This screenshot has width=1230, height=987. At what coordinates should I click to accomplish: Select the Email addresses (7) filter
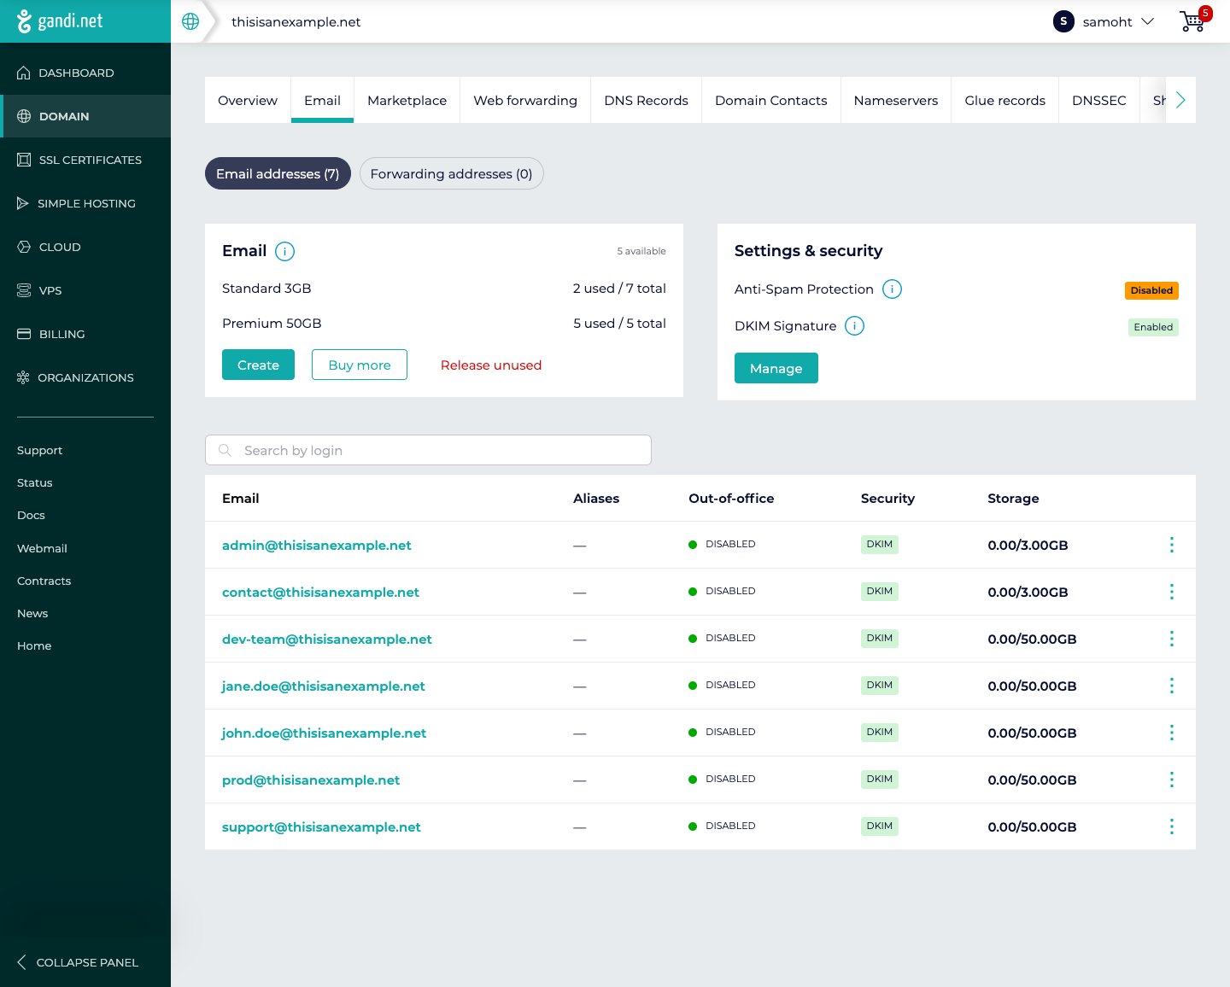coord(278,173)
